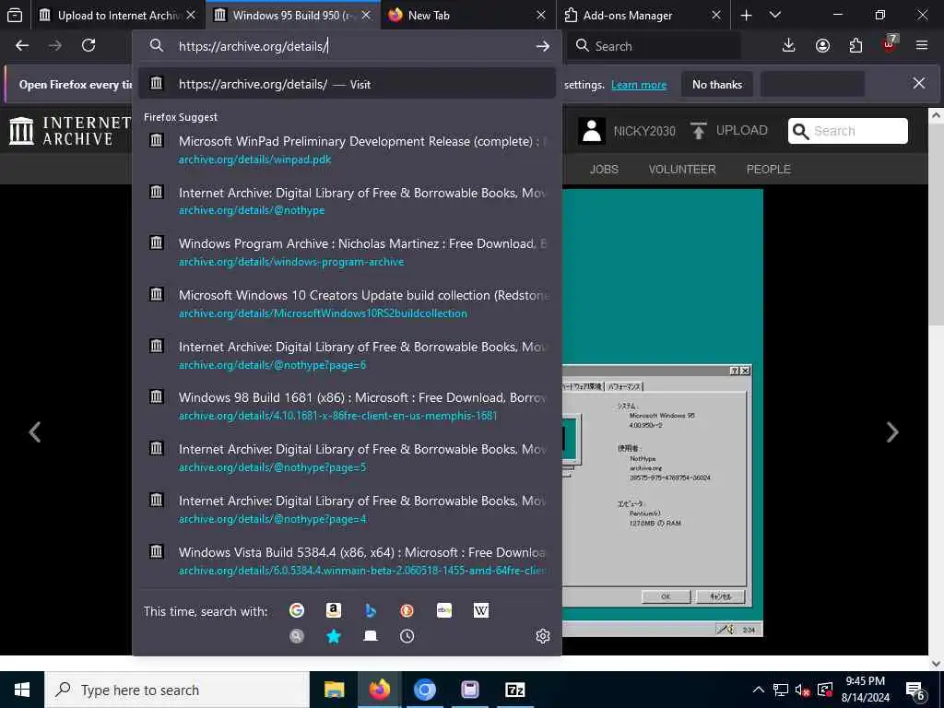
Task: Click the Windows 95 screenshot image
Action: (x=662, y=413)
